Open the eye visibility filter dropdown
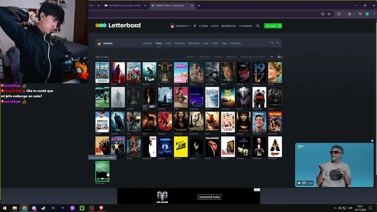 pos(272,57)
